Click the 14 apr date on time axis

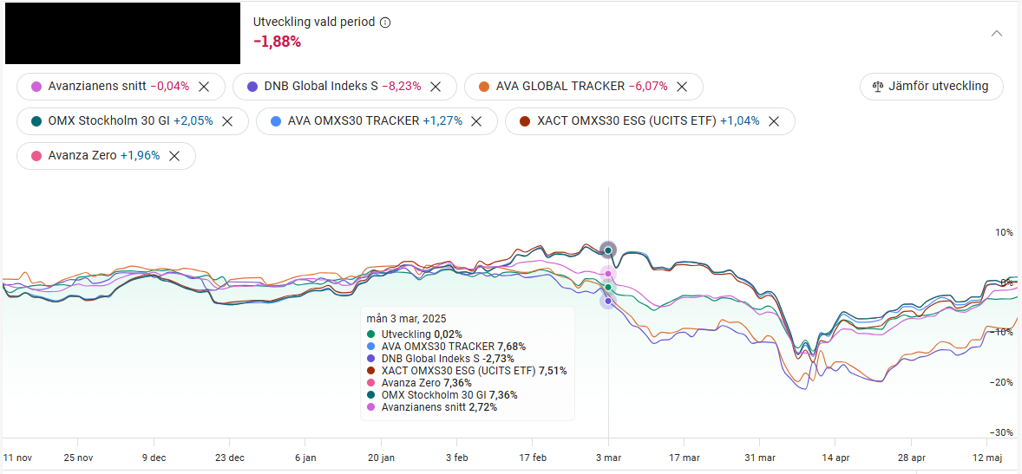[x=835, y=458]
